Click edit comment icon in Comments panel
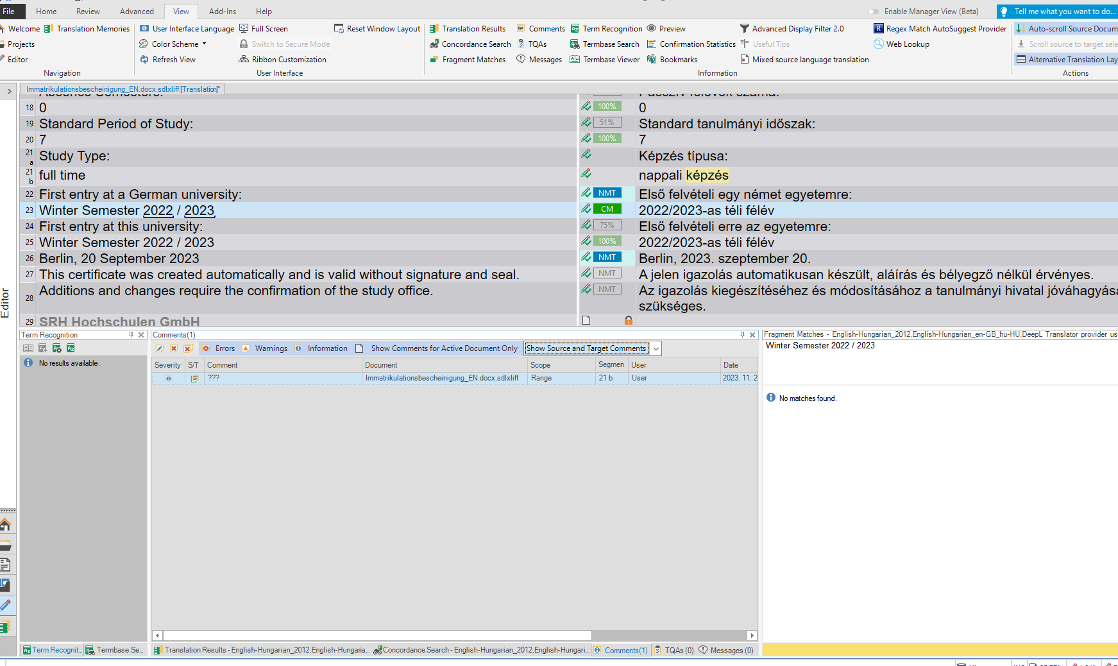The image size is (1118, 666). click(160, 348)
